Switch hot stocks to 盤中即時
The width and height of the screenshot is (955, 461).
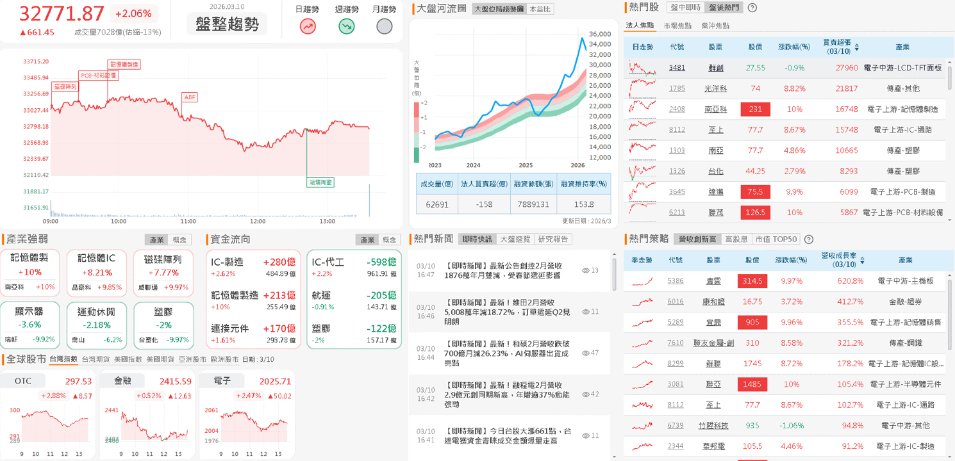tap(685, 8)
